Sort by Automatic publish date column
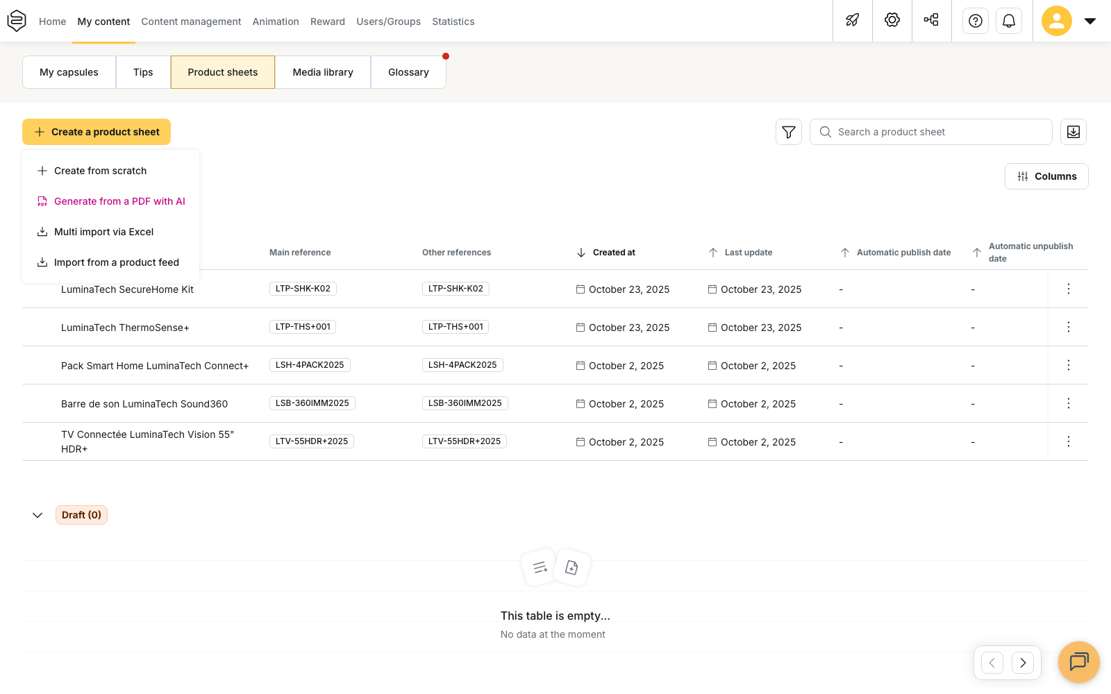The height and width of the screenshot is (694, 1111). [896, 253]
